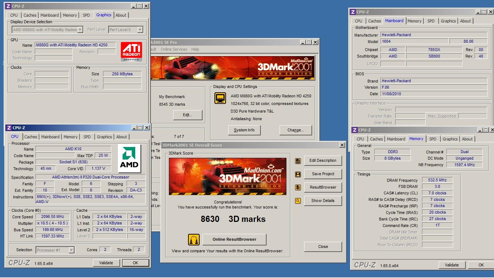The width and height of the screenshot is (494, 278).
Task: Open the Help menu in 3DMark2001
Action: coord(195,49)
